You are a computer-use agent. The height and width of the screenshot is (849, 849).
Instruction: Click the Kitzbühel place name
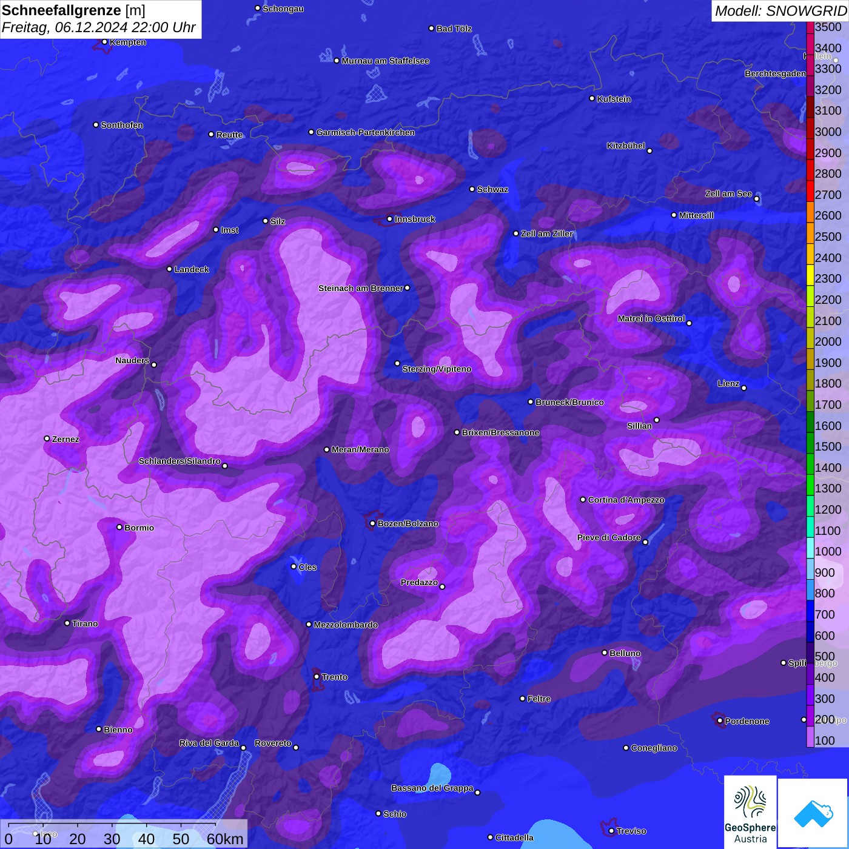coord(626,146)
